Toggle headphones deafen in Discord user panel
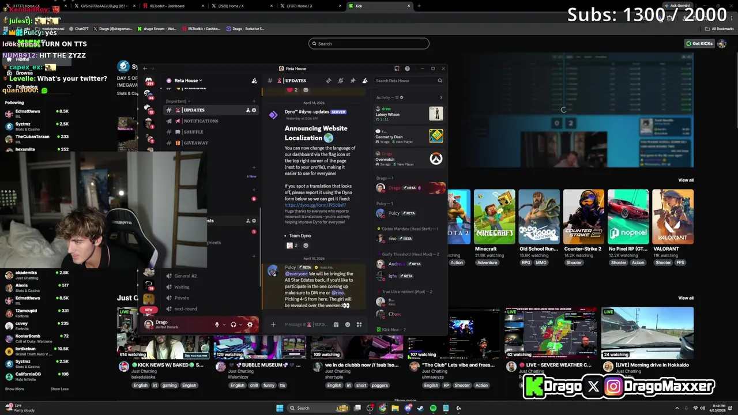 [x=234, y=325]
